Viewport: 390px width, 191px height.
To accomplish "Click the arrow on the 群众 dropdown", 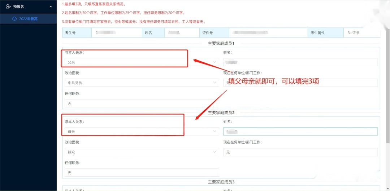I will pos(214,152).
